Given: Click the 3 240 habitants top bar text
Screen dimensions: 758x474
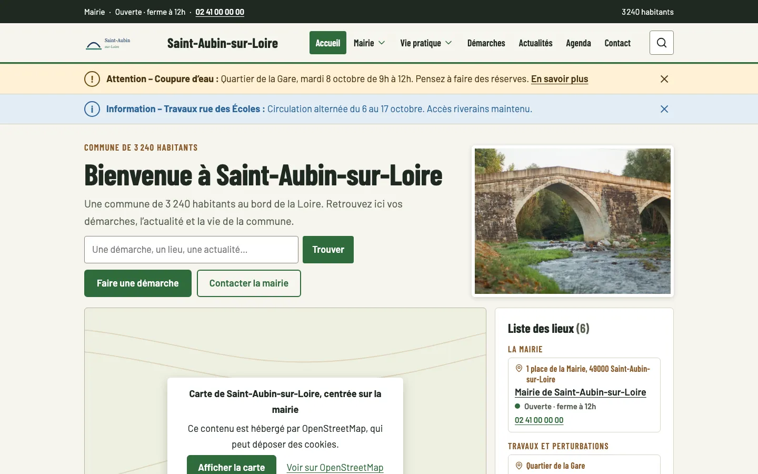Looking at the screenshot, I should tap(647, 12).
